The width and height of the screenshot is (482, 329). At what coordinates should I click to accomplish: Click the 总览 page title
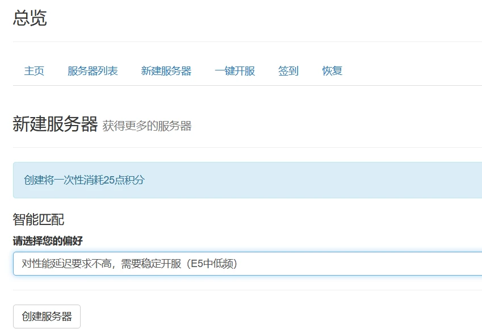pyautogui.click(x=30, y=18)
